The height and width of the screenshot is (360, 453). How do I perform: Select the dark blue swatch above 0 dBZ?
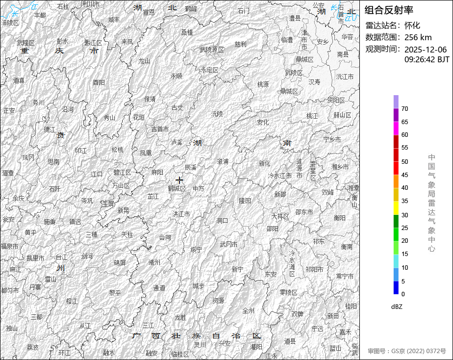pyautogui.click(x=396, y=288)
